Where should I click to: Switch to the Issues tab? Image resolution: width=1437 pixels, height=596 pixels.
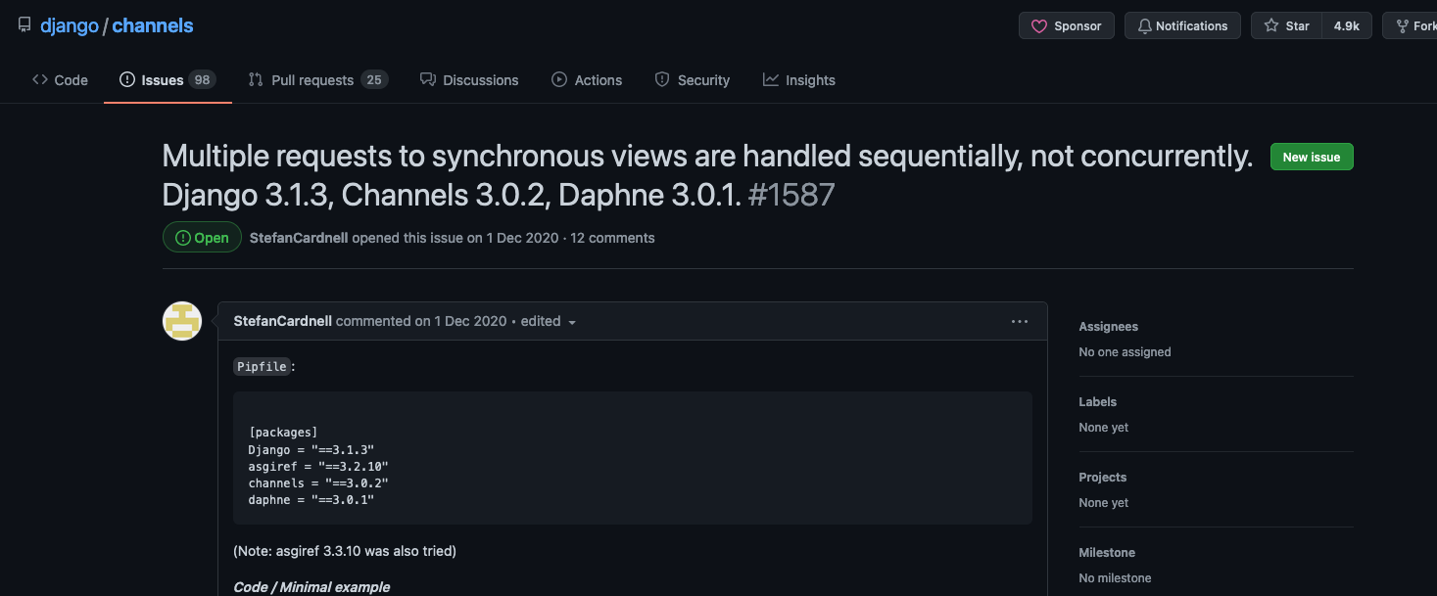tap(168, 80)
